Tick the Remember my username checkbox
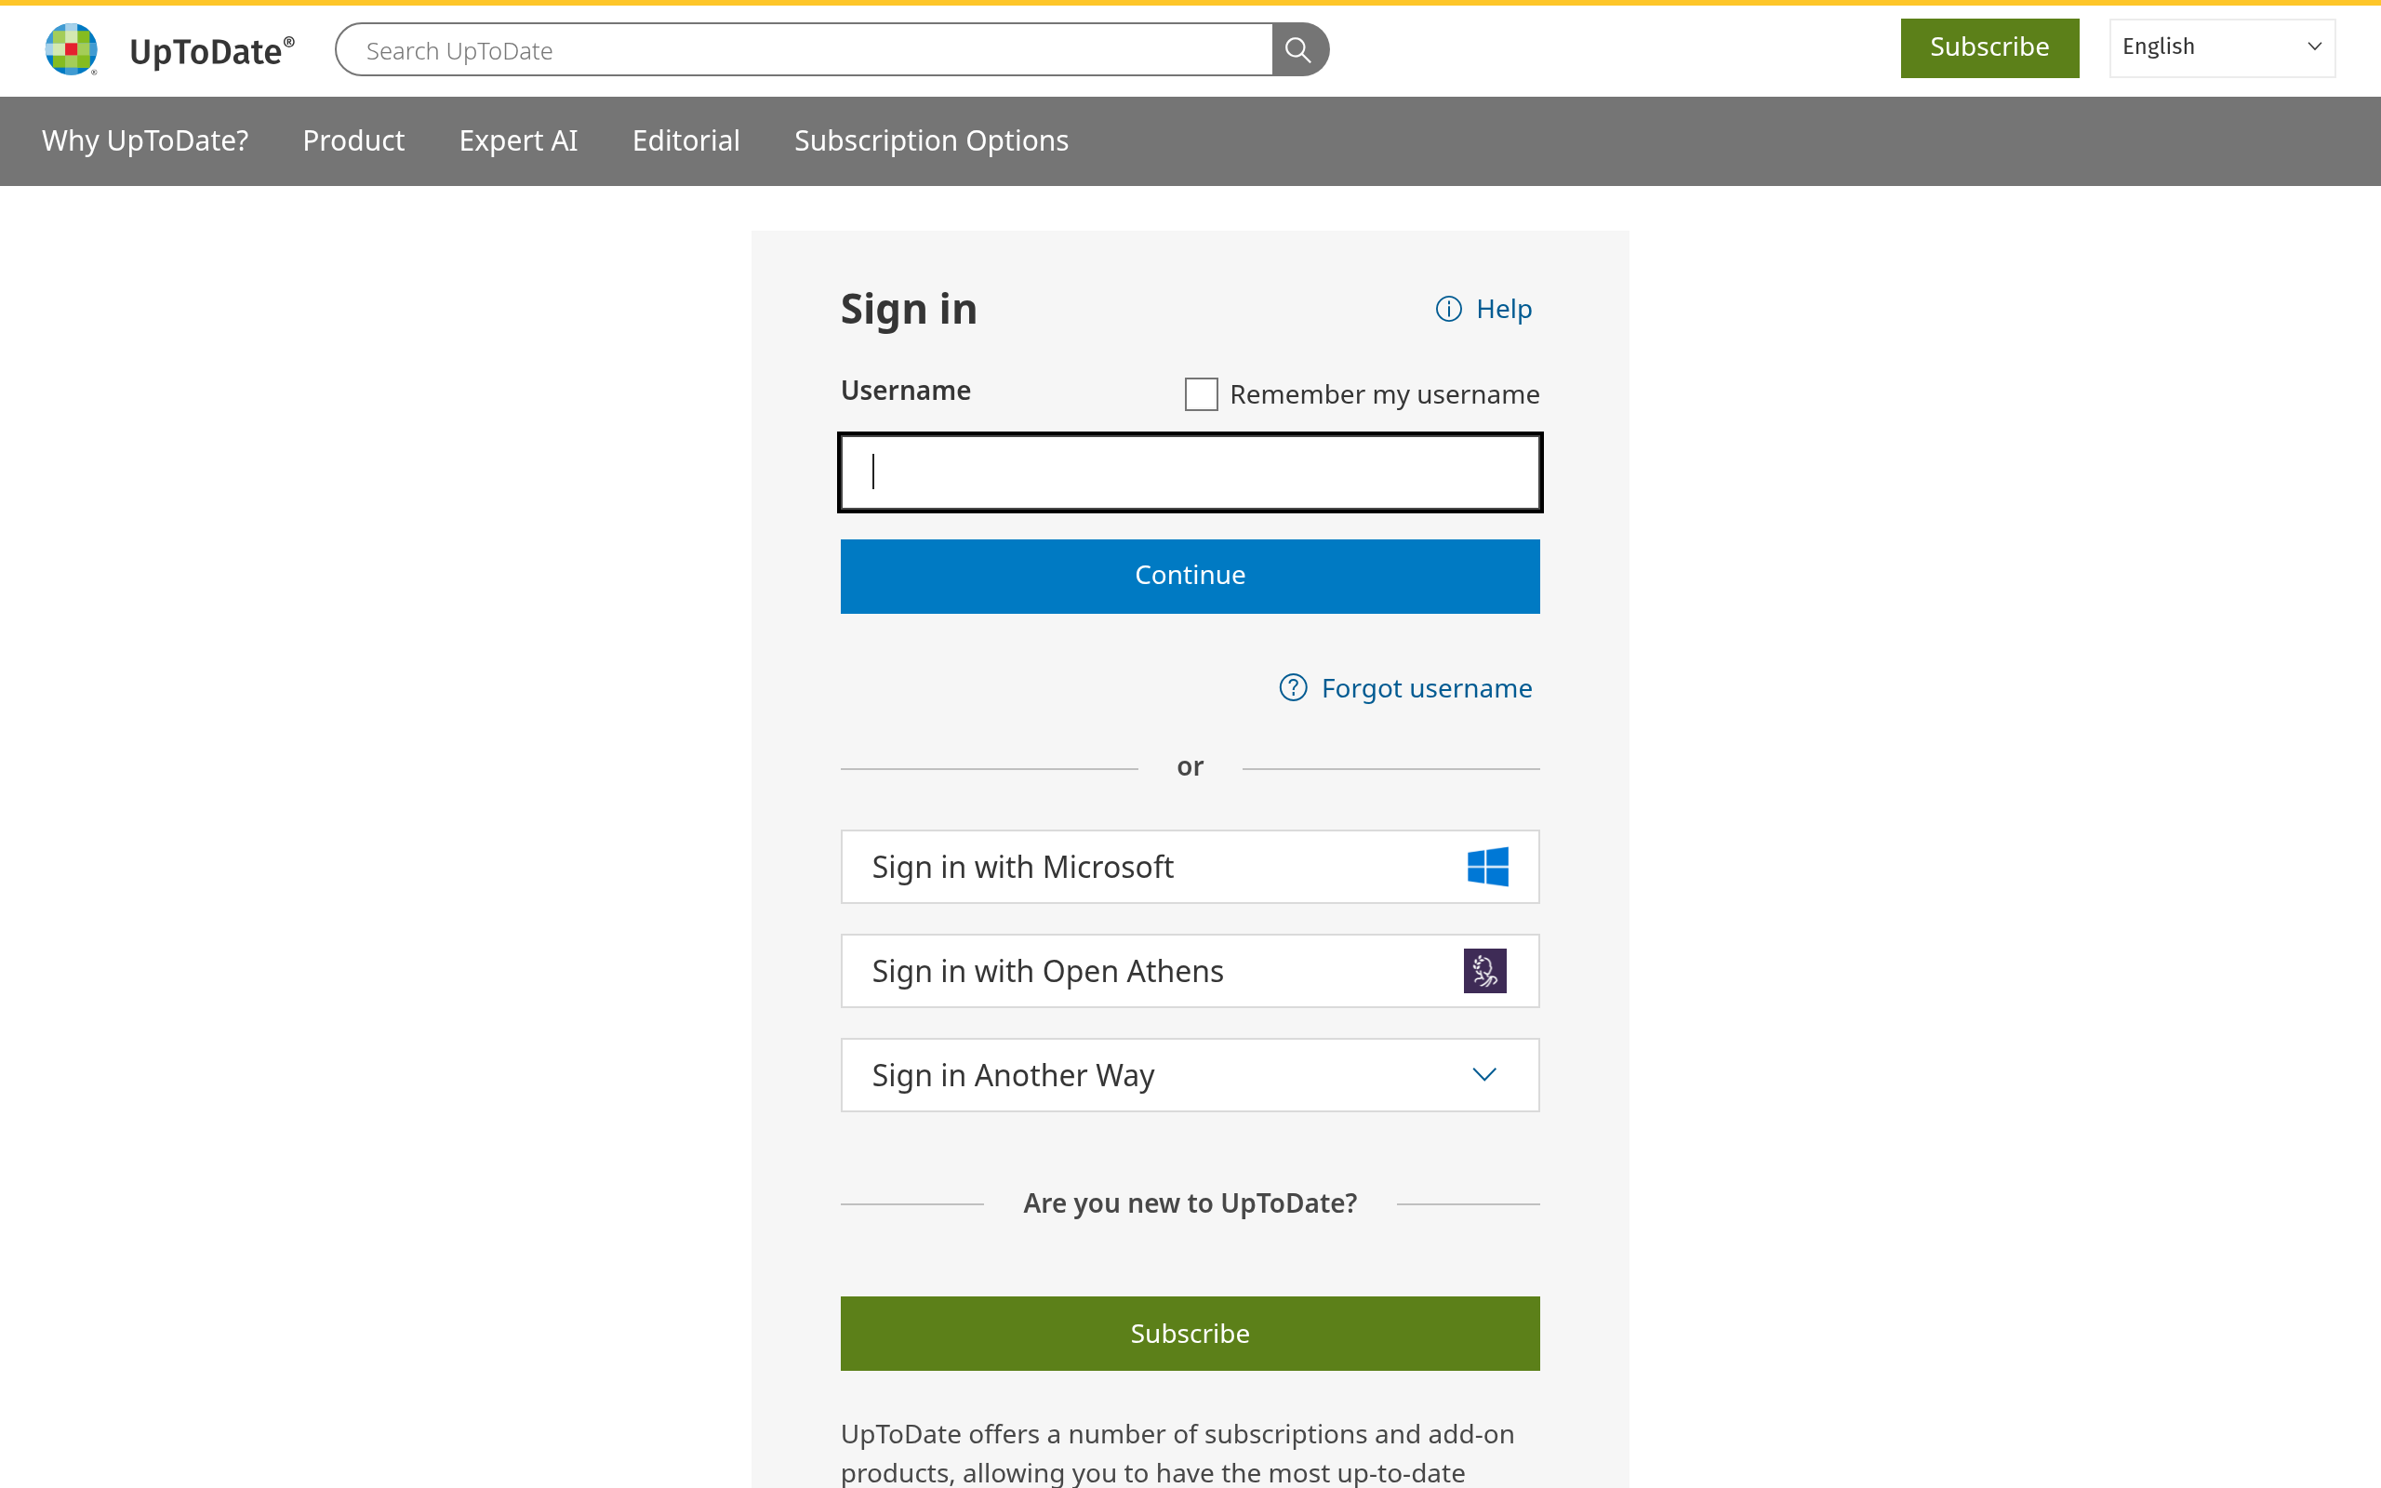2381x1488 pixels. click(x=1201, y=393)
